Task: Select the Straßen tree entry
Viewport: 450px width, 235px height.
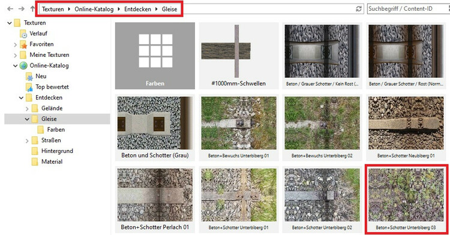Action: (51, 140)
